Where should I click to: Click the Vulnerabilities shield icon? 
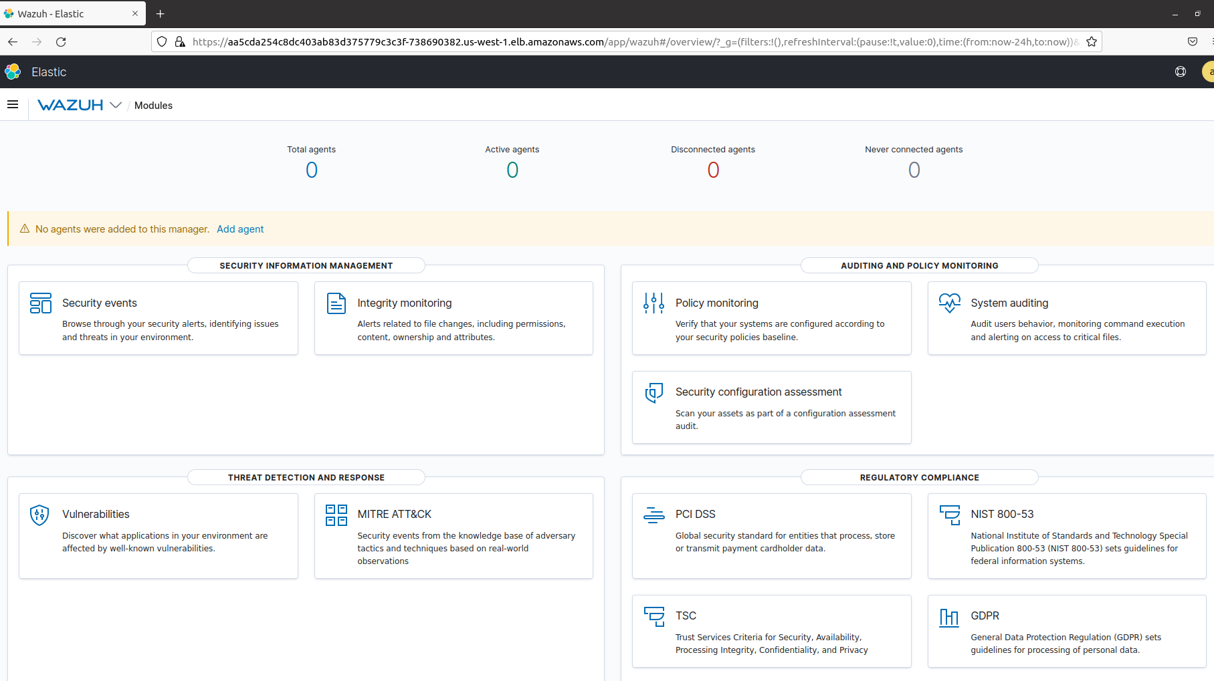click(40, 515)
